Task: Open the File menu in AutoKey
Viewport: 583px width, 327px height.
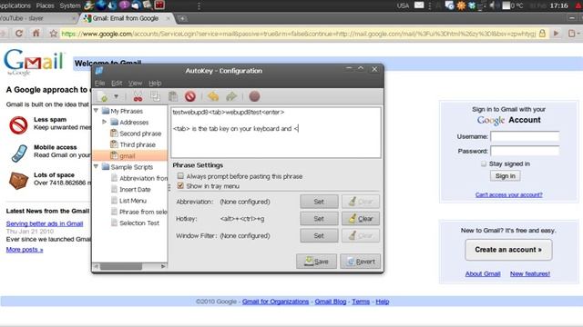Action: pos(99,83)
